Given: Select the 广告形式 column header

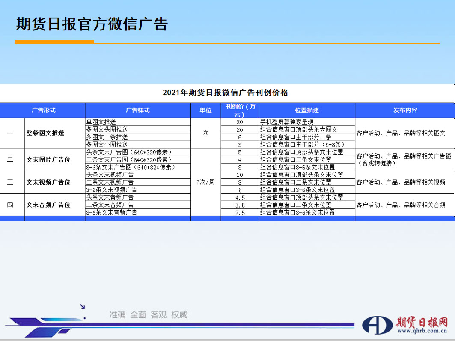Looking at the screenshot, I should (43, 110).
